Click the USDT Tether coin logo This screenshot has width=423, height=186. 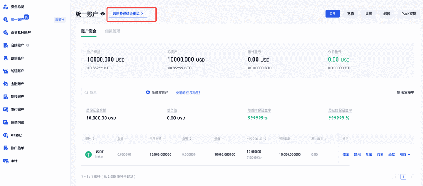click(88, 154)
